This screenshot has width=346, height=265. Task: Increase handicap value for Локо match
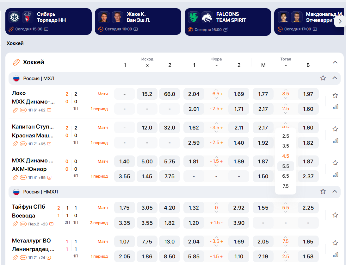click(222, 94)
